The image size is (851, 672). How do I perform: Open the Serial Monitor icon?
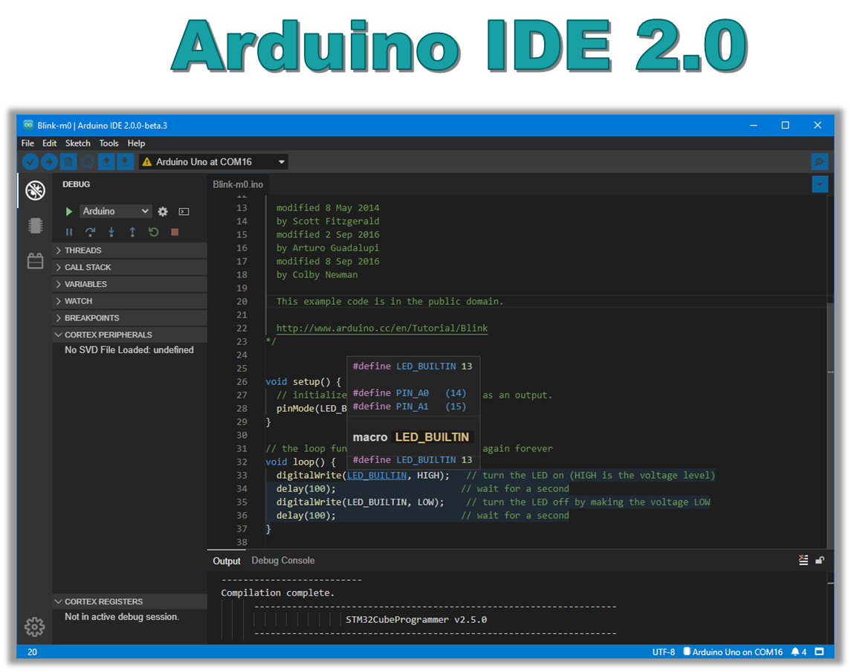(819, 161)
